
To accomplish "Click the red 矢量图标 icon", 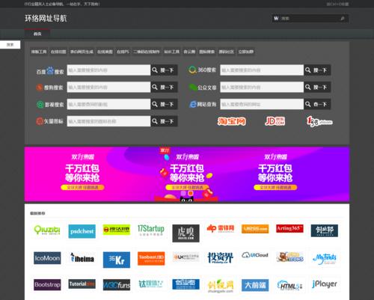I will tap(40, 121).
